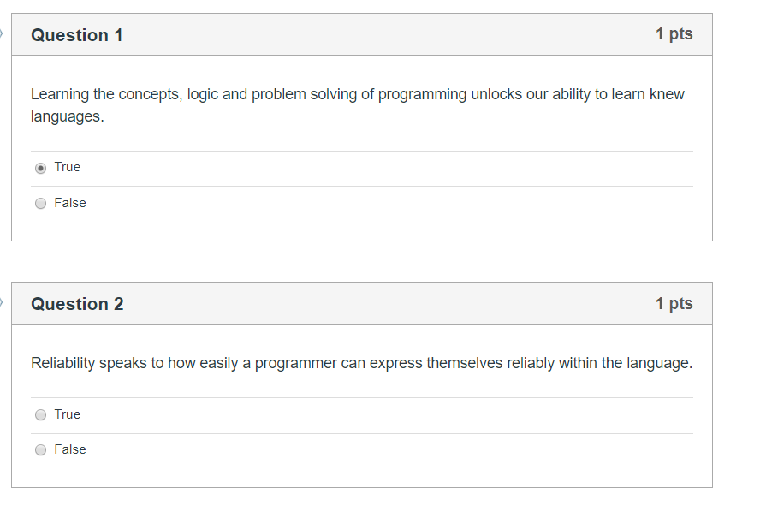
Task: Click the "Question 1" heading
Action: 77,35
